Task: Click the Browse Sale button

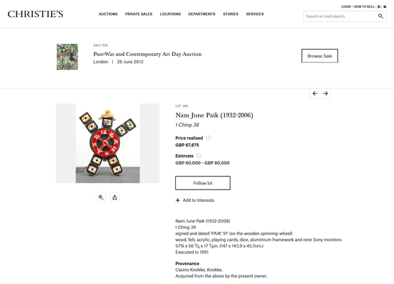Action: tap(320, 56)
